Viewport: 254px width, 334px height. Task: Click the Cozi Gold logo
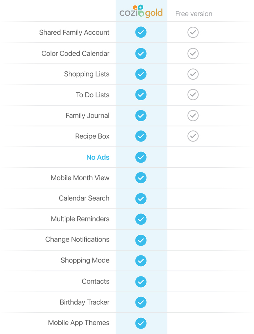141,11
